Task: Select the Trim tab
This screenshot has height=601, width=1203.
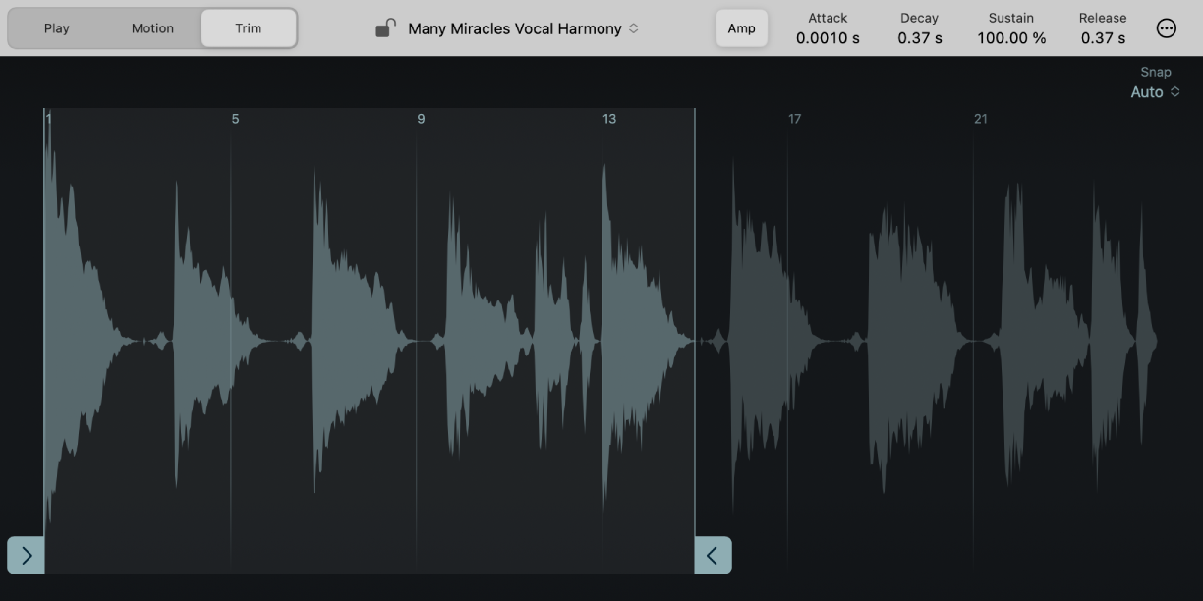Action: coord(247,27)
